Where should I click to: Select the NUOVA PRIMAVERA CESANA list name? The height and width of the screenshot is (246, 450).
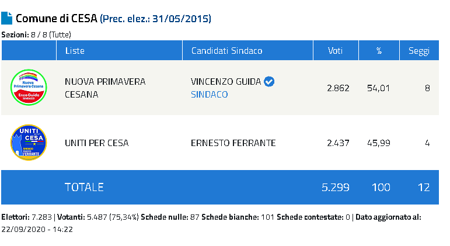105,88
